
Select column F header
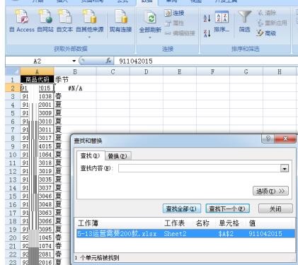pyautogui.click(x=213, y=71)
